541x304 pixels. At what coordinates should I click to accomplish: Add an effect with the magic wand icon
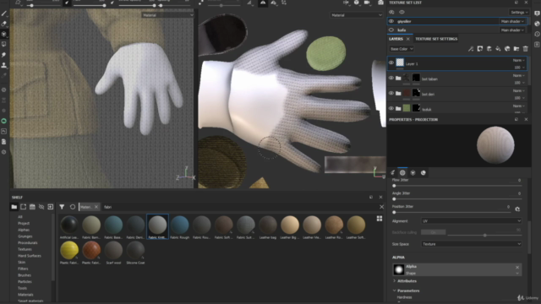click(471, 49)
